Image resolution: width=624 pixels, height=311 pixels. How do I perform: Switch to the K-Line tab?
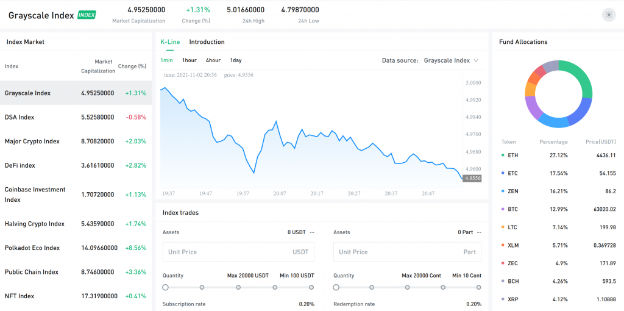(170, 42)
